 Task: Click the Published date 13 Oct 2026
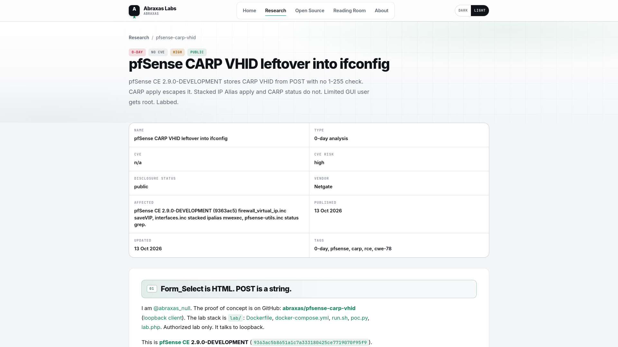coord(328,211)
